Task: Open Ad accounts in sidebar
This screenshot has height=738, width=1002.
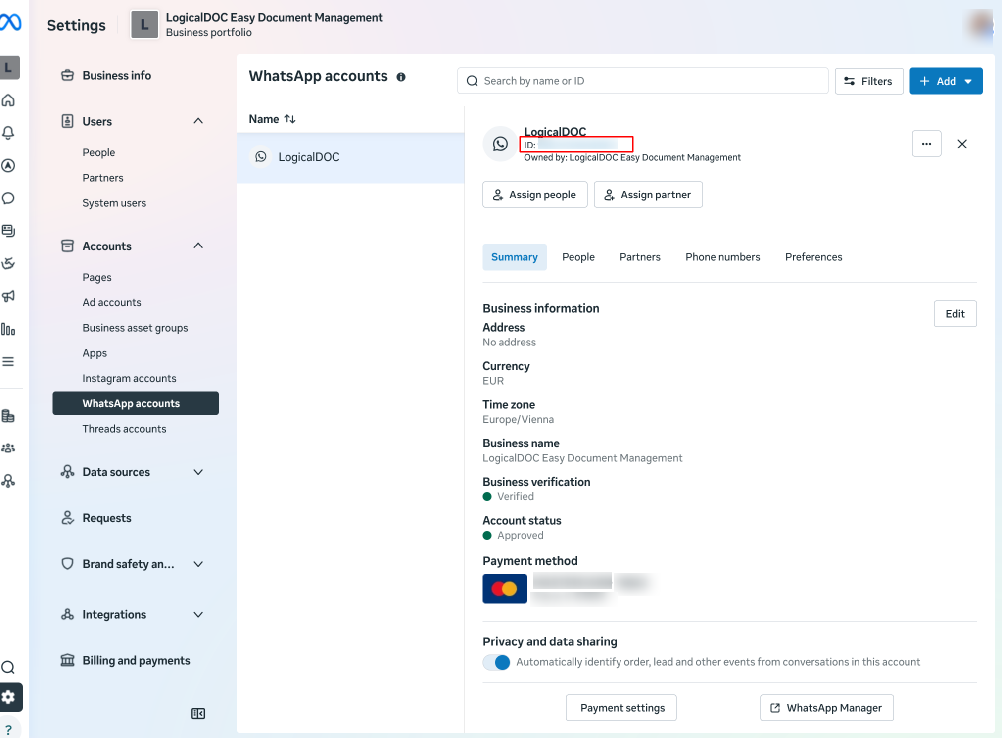Action: (x=111, y=302)
